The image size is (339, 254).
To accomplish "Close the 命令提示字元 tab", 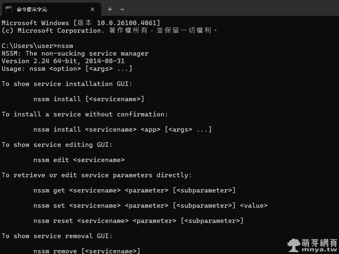I will (x=92, y=9).
